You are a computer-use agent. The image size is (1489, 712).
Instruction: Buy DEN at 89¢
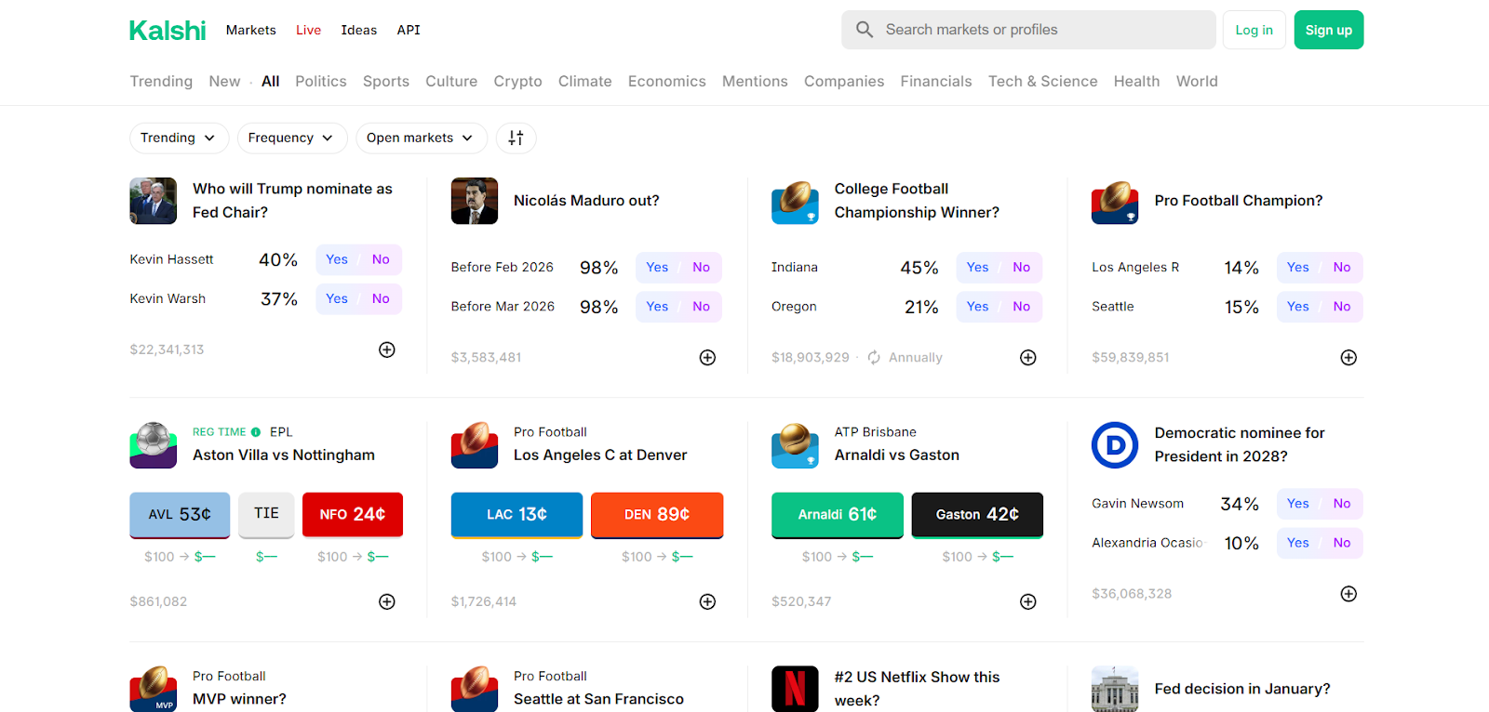tap(657, 515)
